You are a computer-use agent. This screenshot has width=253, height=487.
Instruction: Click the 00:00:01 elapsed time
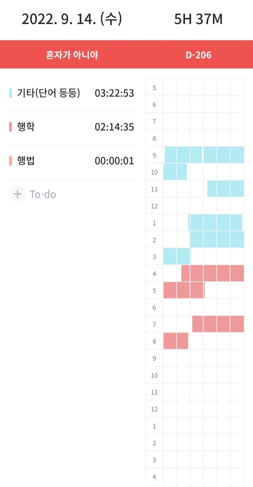114,161
